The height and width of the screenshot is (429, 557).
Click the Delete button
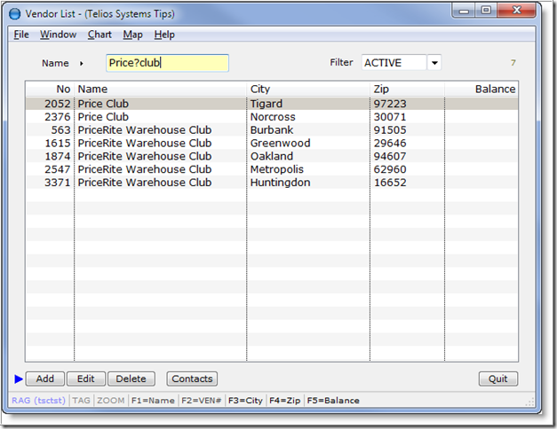tap(131, 379)
